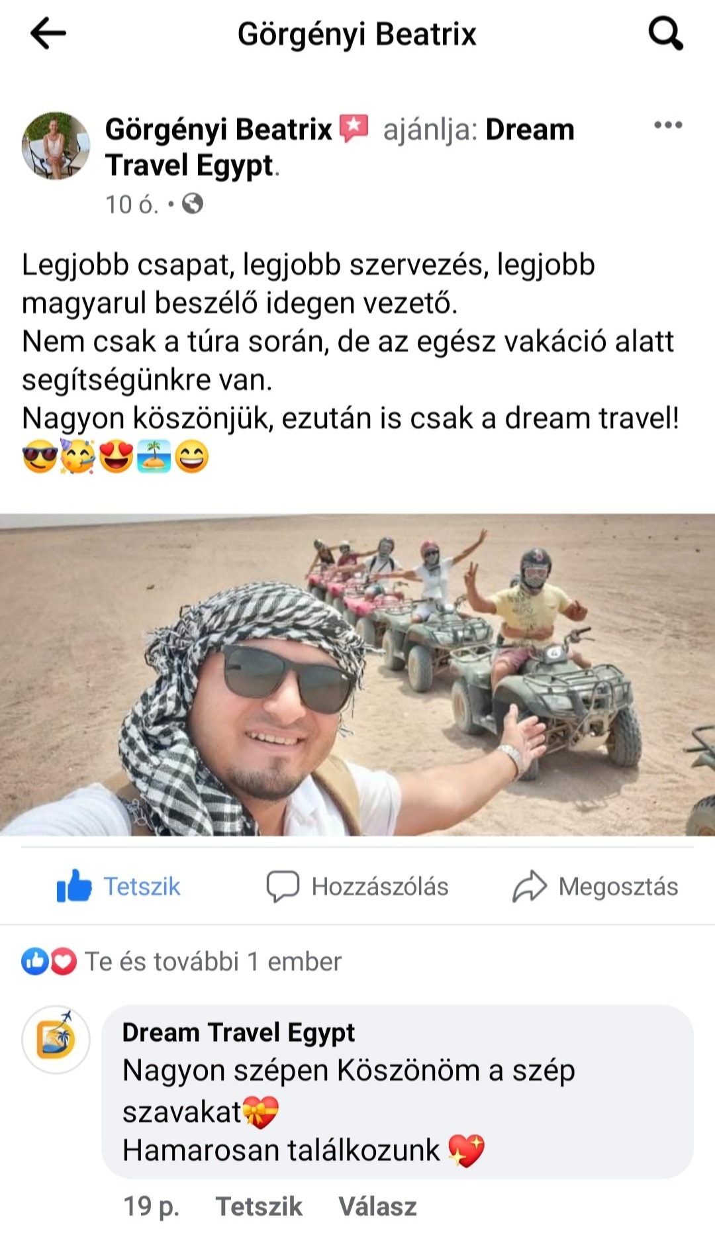Open Görgényi Beatrix's profile picture

56,146
